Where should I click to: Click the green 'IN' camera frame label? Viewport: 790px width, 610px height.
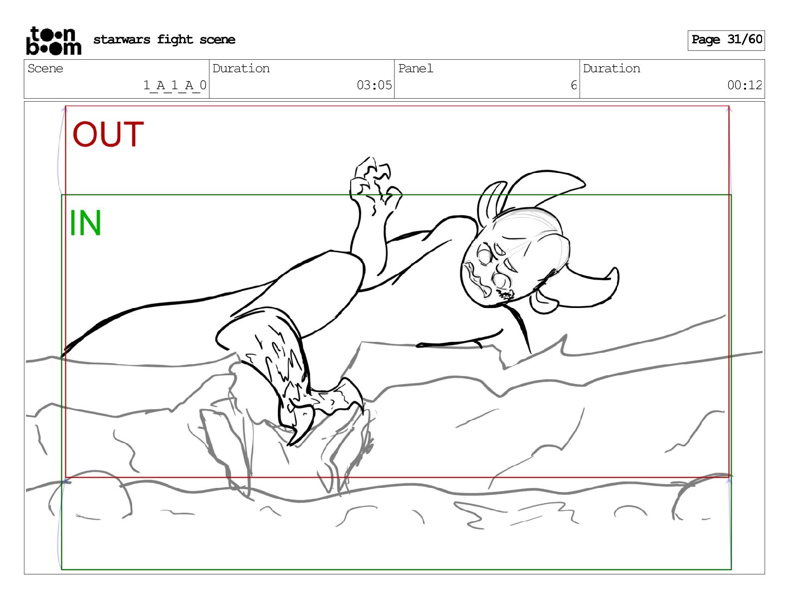[x=85, y=223]
